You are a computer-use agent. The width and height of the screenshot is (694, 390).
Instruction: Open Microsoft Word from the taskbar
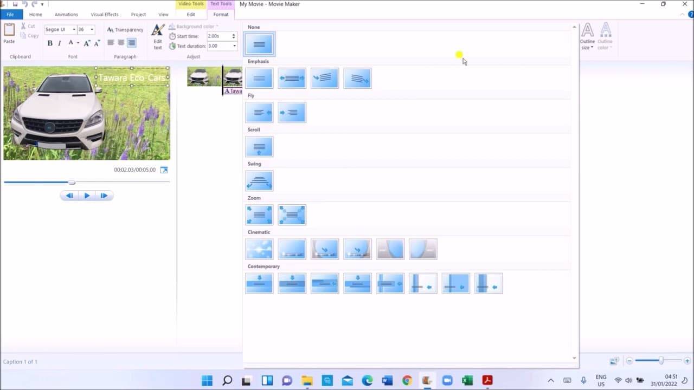point(387,380)
